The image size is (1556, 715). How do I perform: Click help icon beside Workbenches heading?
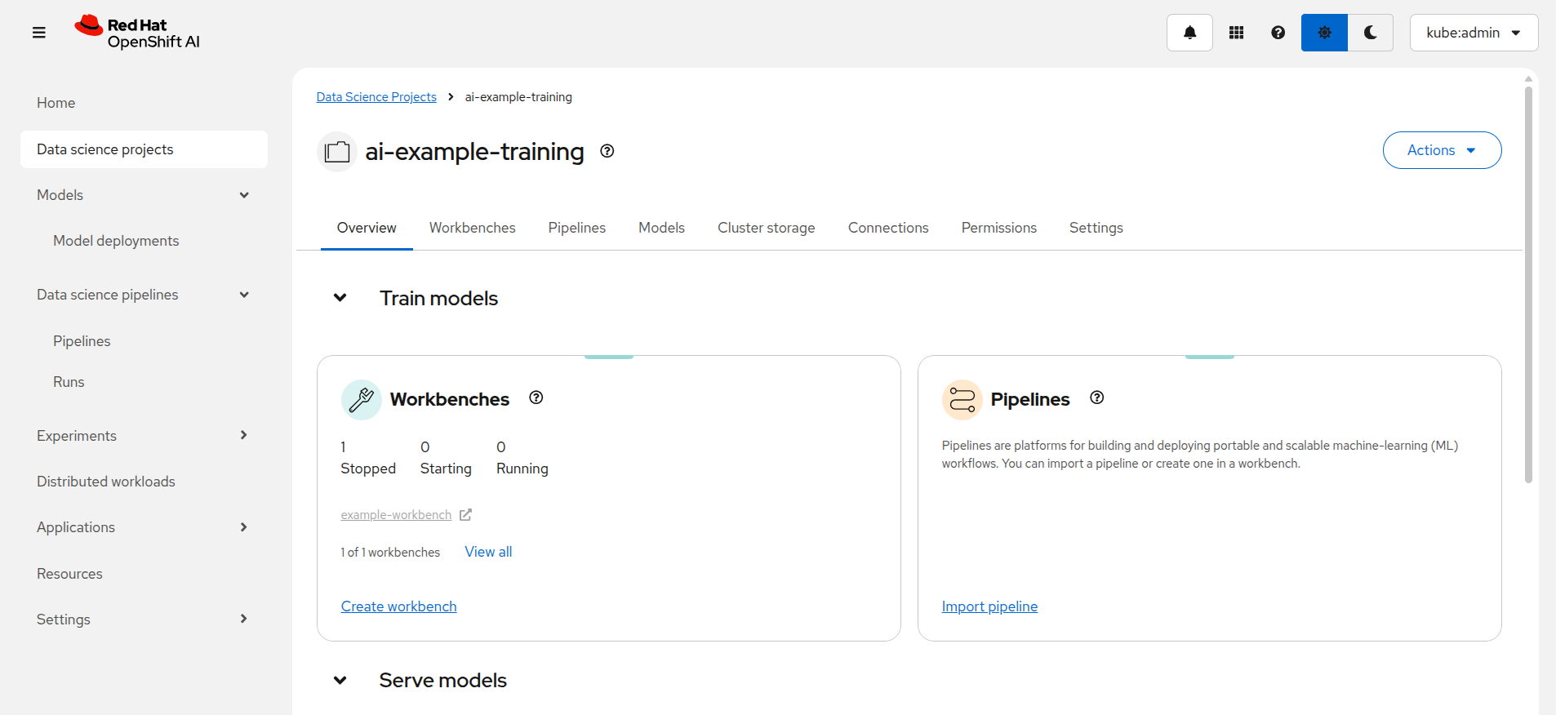(x=536, y=397)
